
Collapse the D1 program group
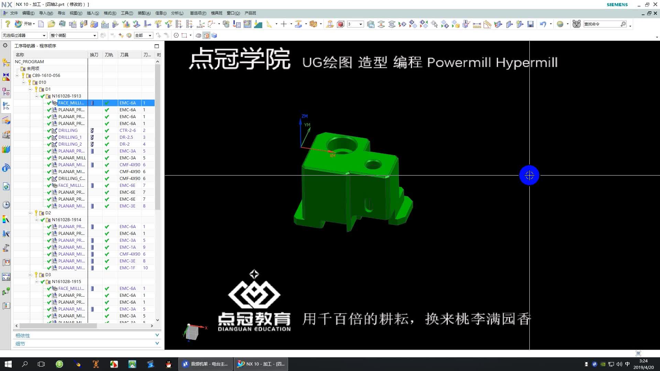click(x=30, y=89)
